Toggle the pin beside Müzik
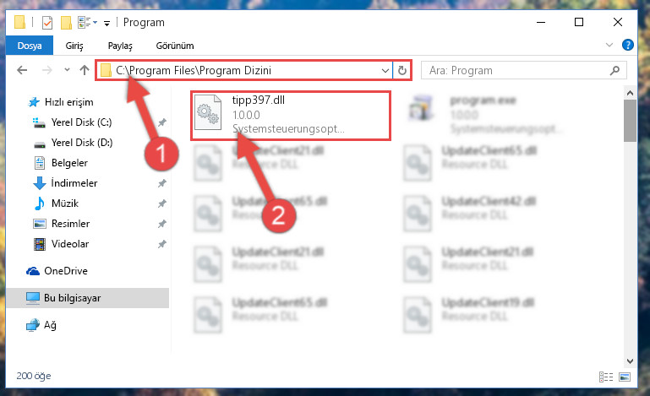 [x=162, y=203]
